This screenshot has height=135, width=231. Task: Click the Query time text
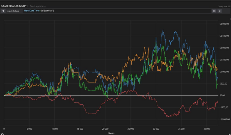224,6
